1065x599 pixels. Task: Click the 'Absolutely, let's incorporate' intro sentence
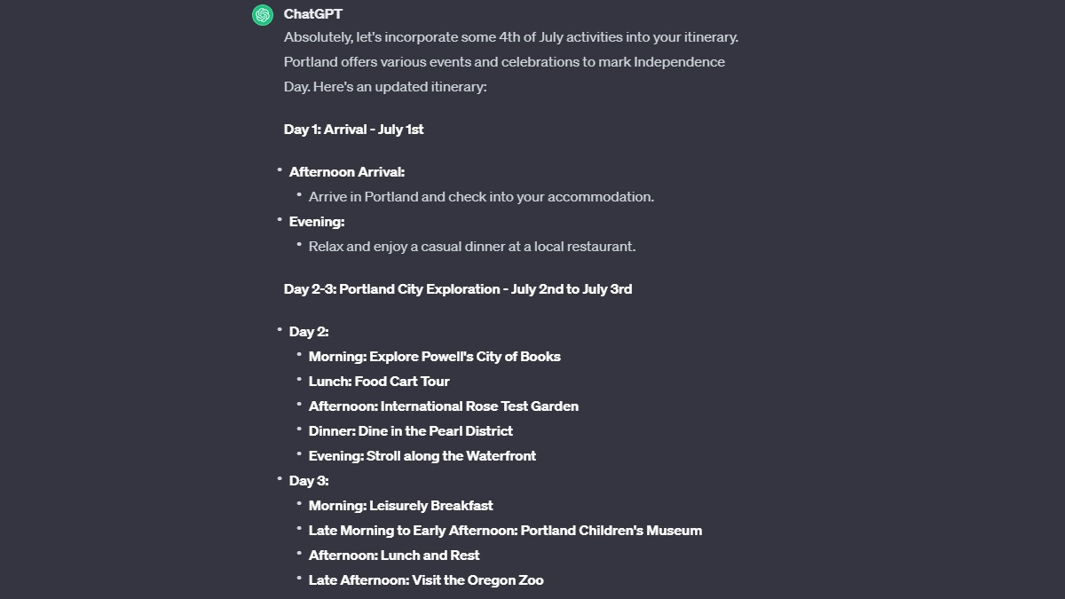pyautogui.click(x=510, y=37)
